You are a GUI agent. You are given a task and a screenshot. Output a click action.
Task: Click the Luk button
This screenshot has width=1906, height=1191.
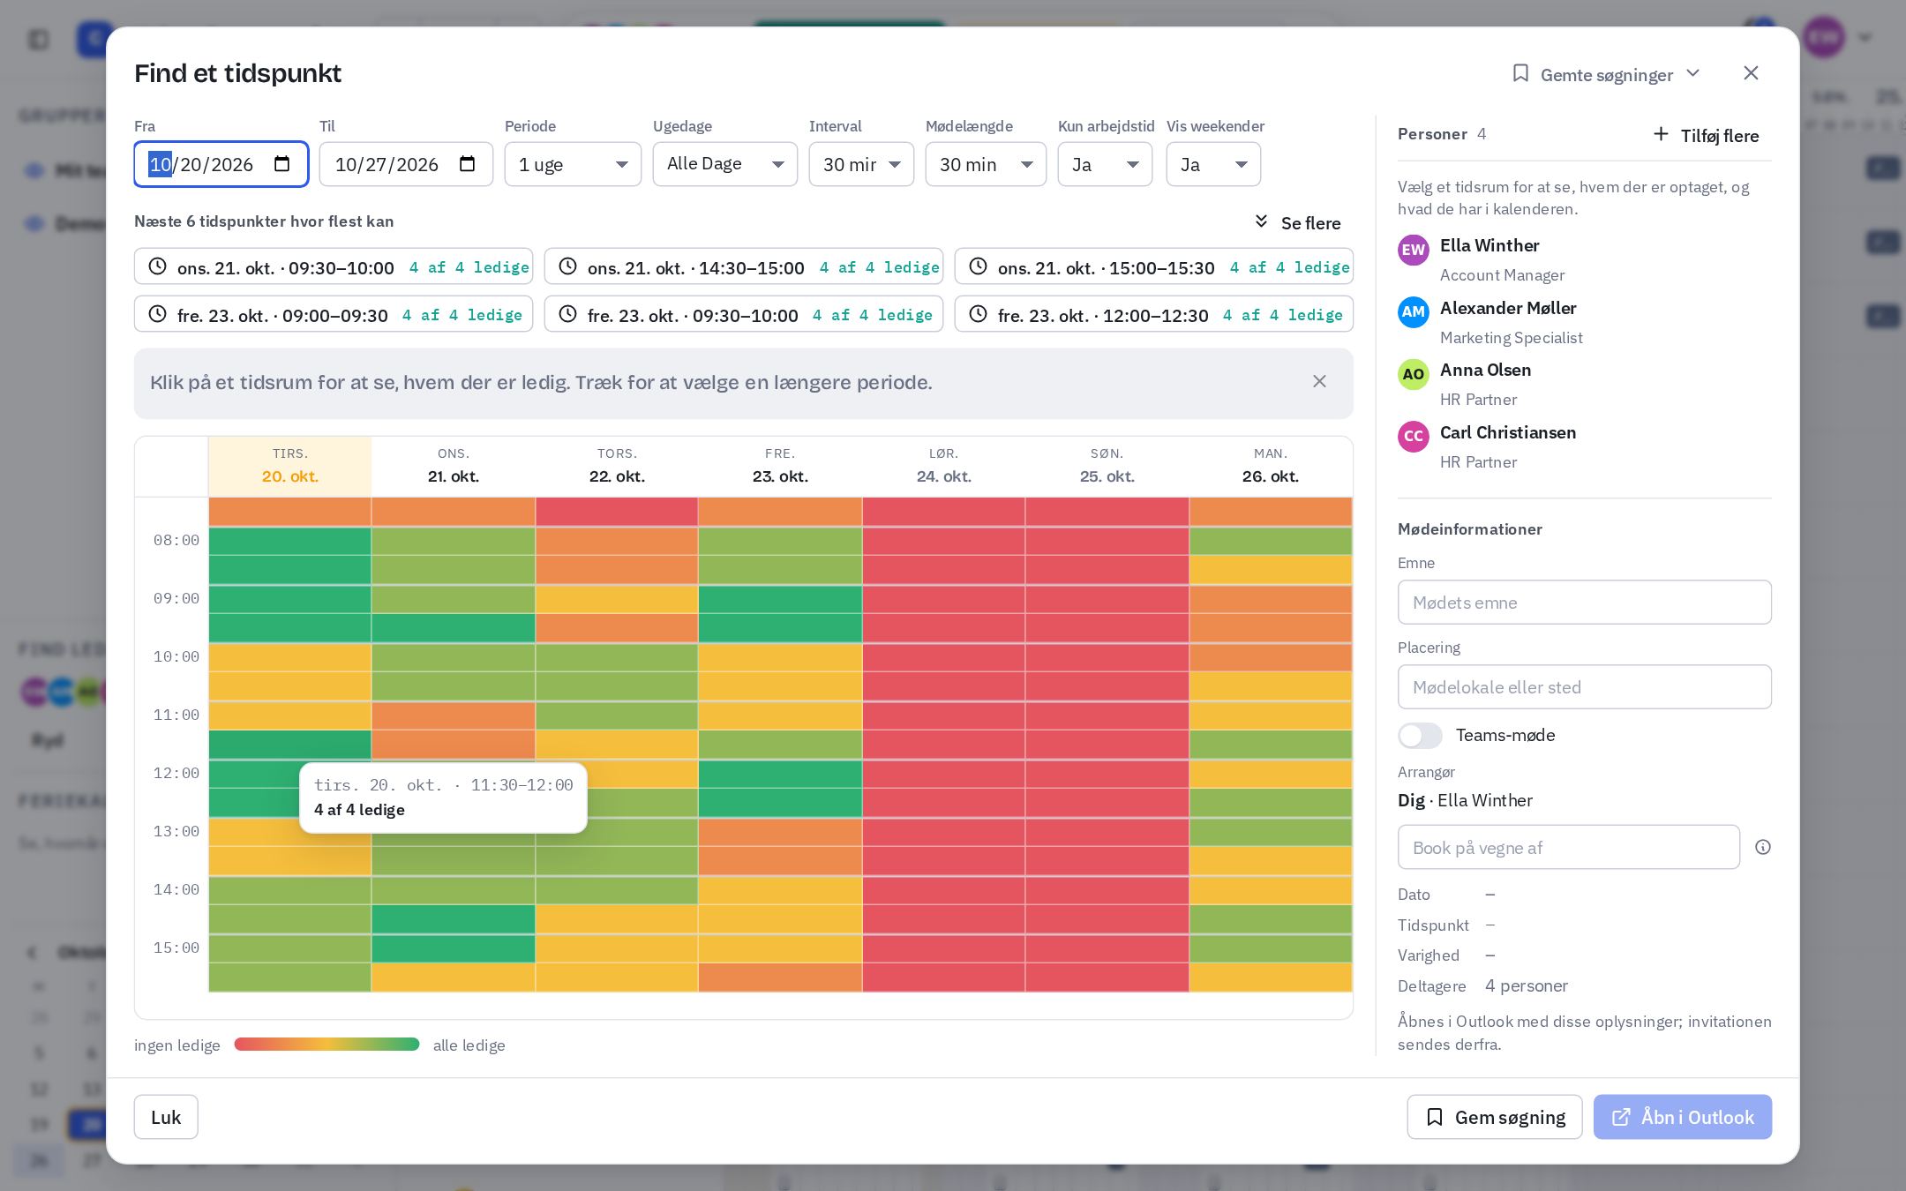166,1117
